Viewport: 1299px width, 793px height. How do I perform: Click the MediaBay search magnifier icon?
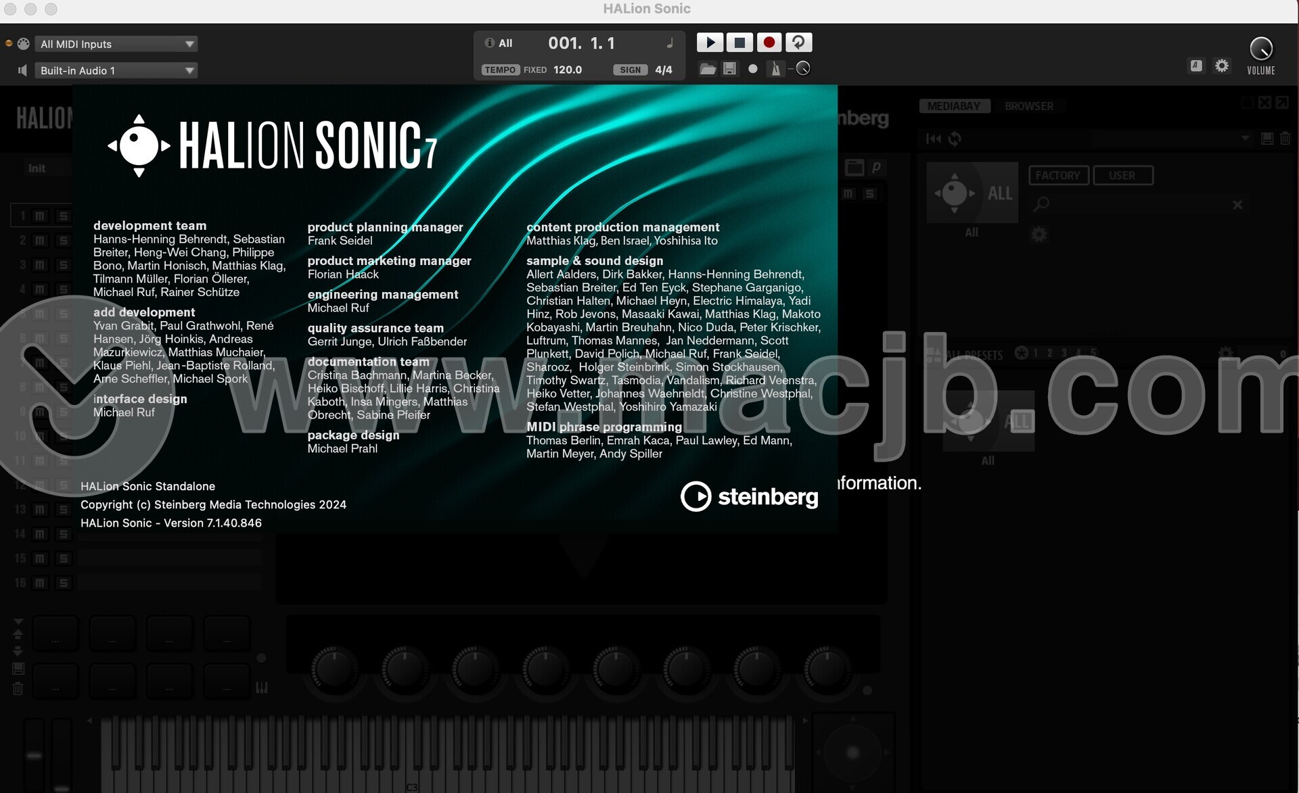point(1042,203)
